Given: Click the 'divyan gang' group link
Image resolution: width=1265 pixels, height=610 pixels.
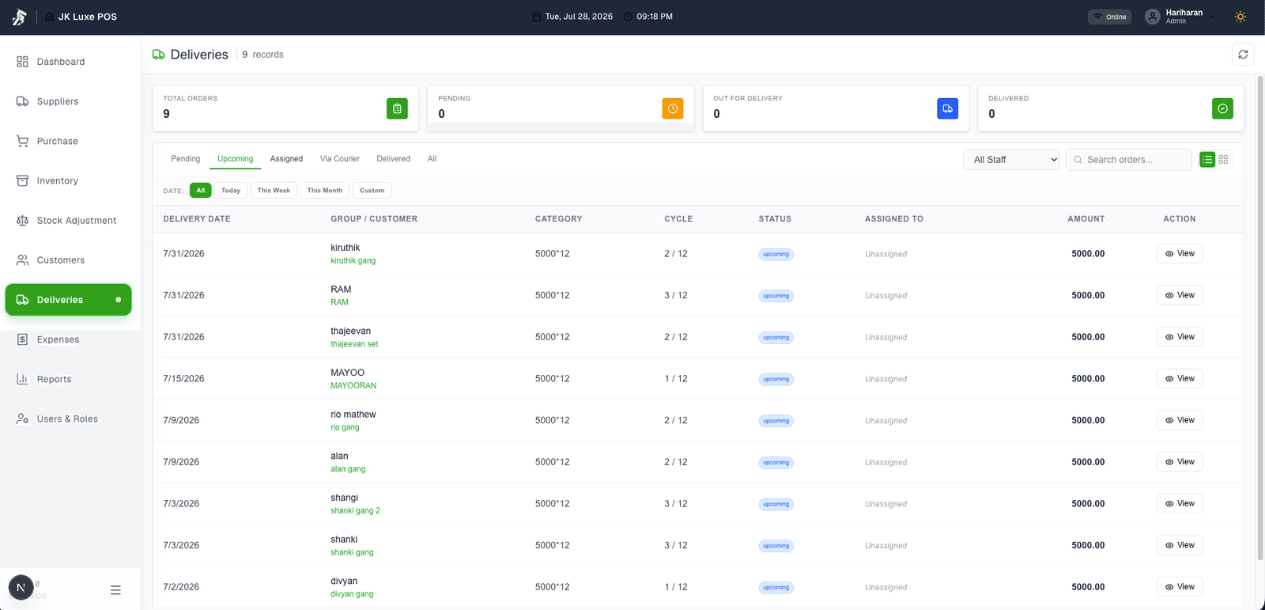Looking at the screenshot, I should [x=352, y=594].
